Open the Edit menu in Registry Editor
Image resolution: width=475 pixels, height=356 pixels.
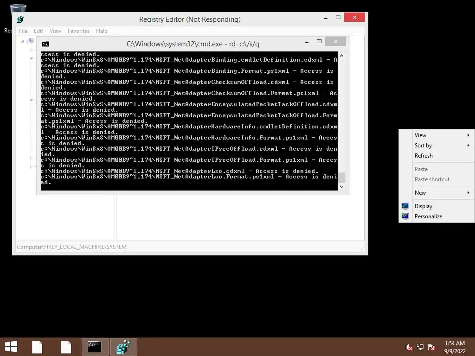click(x=38, y=31)
